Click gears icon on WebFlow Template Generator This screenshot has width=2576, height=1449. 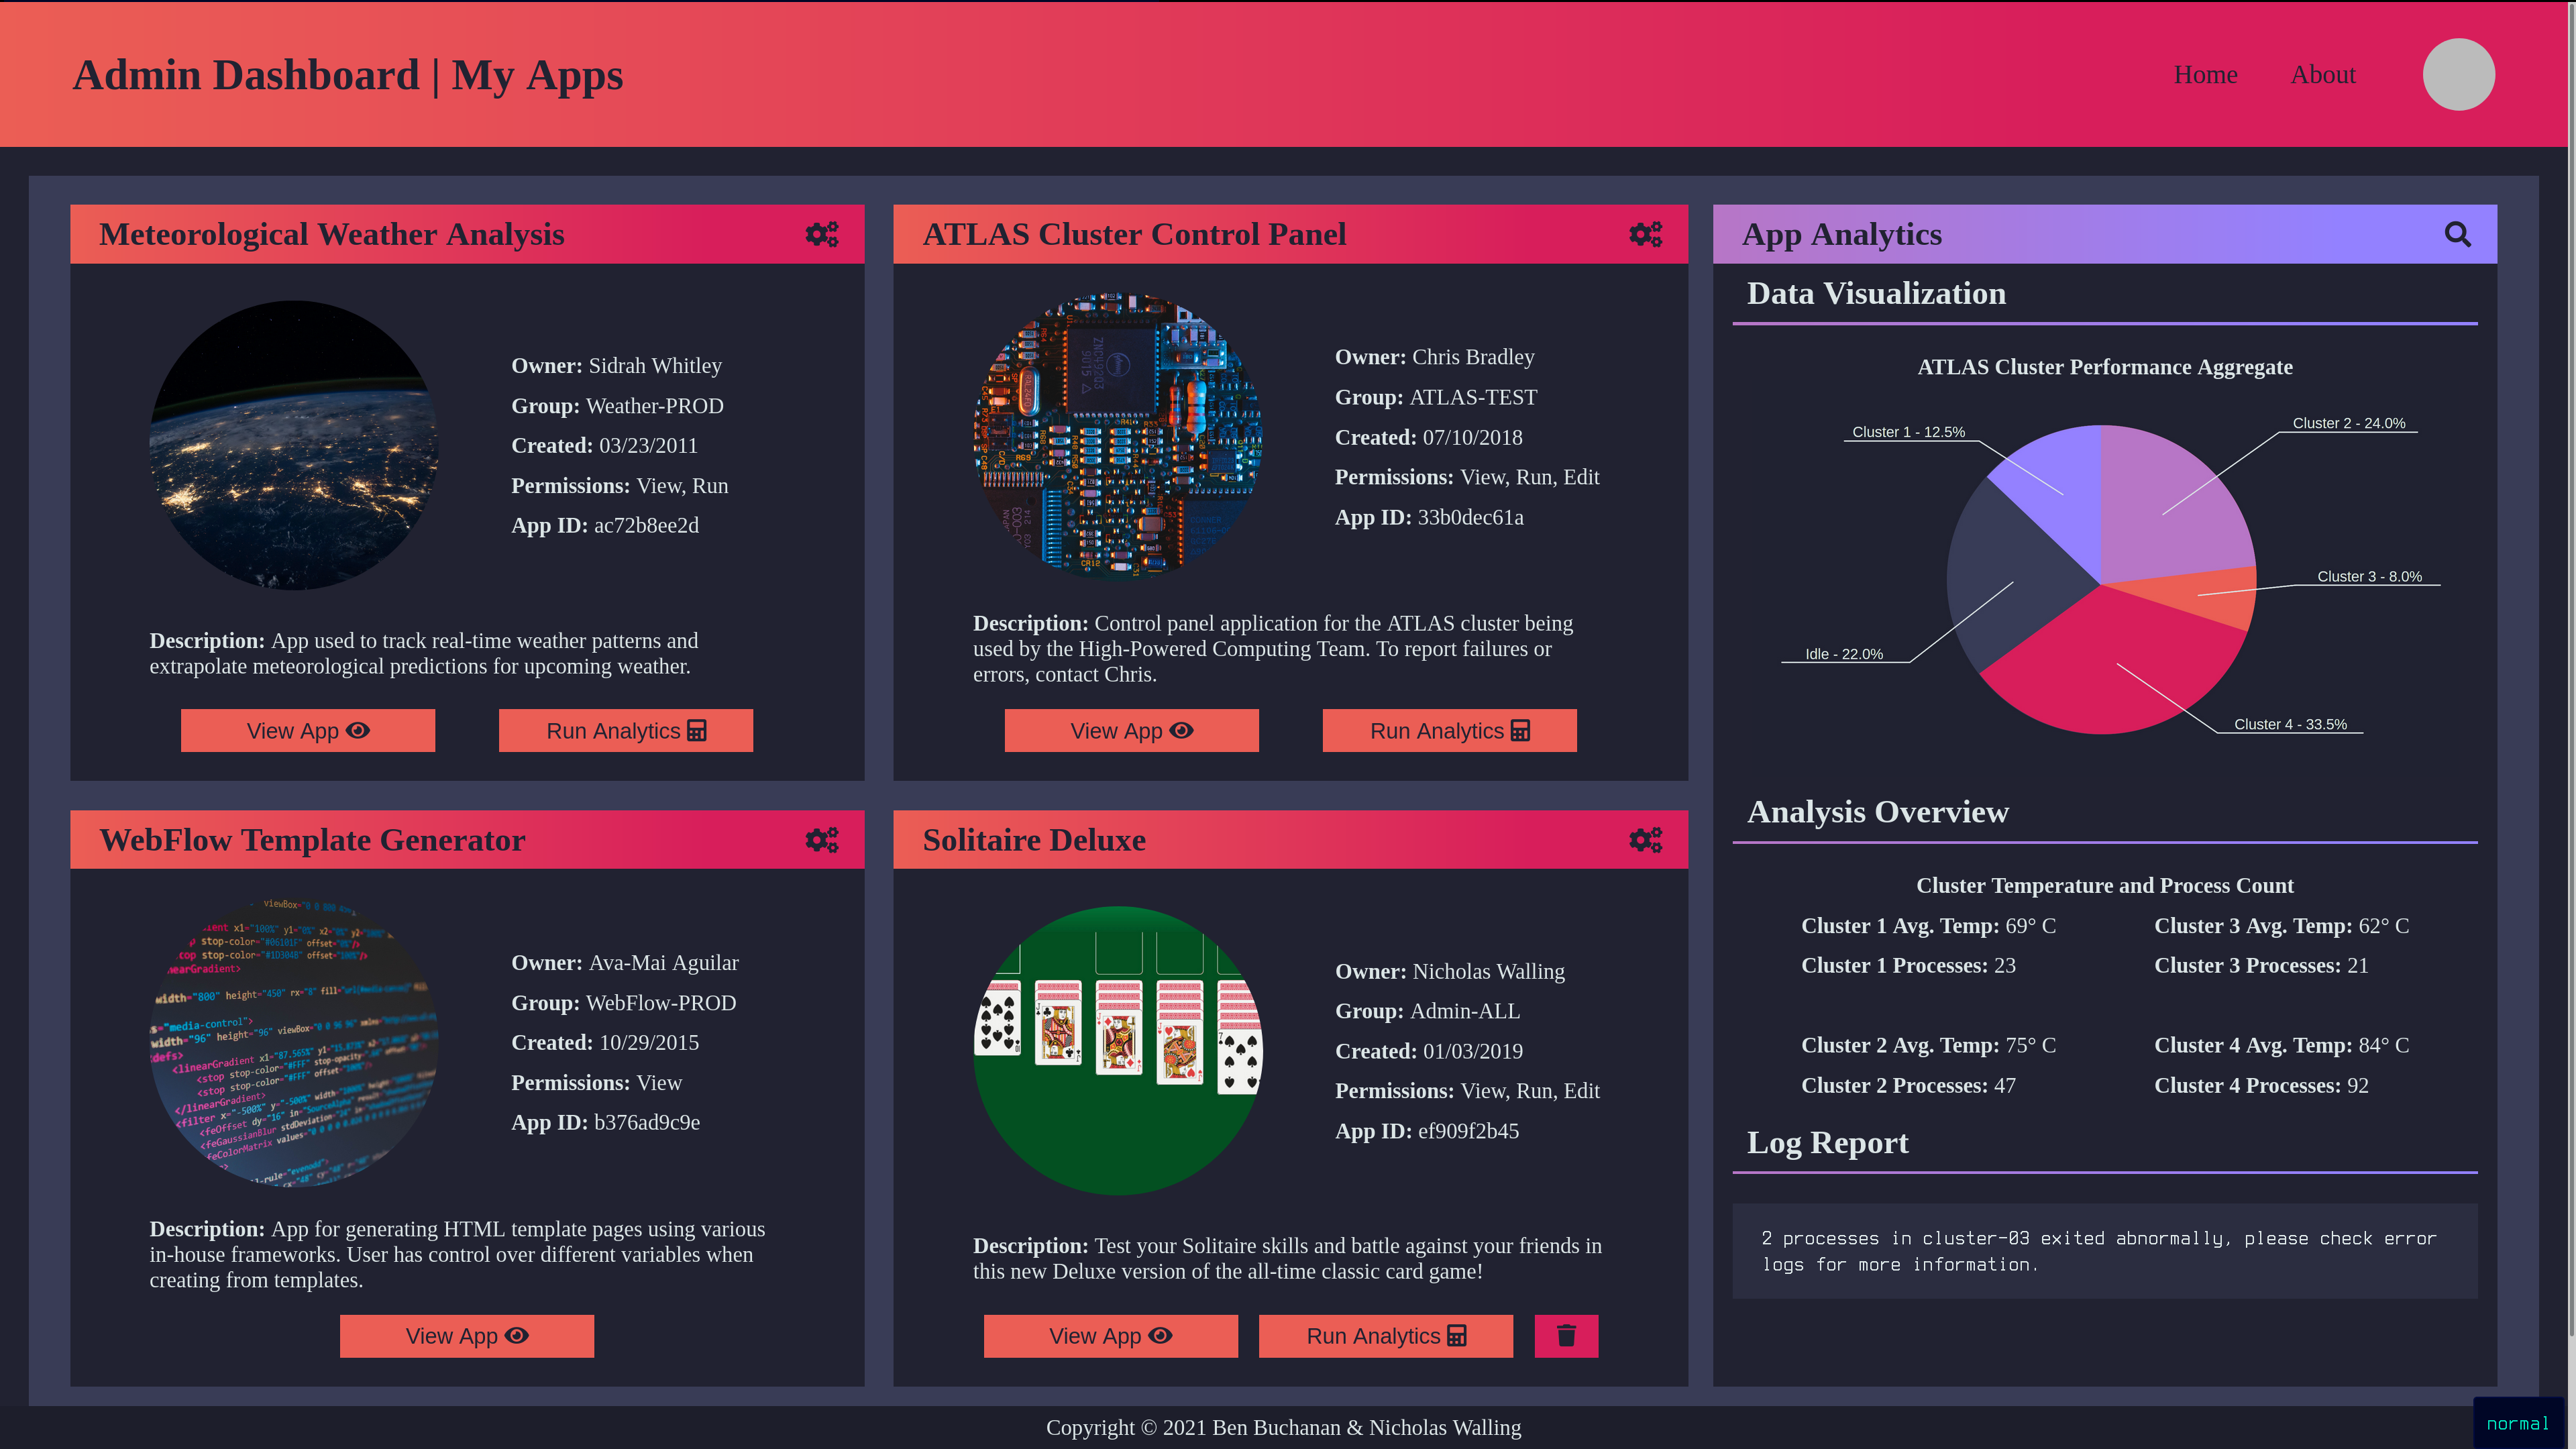tap(821, 839)
